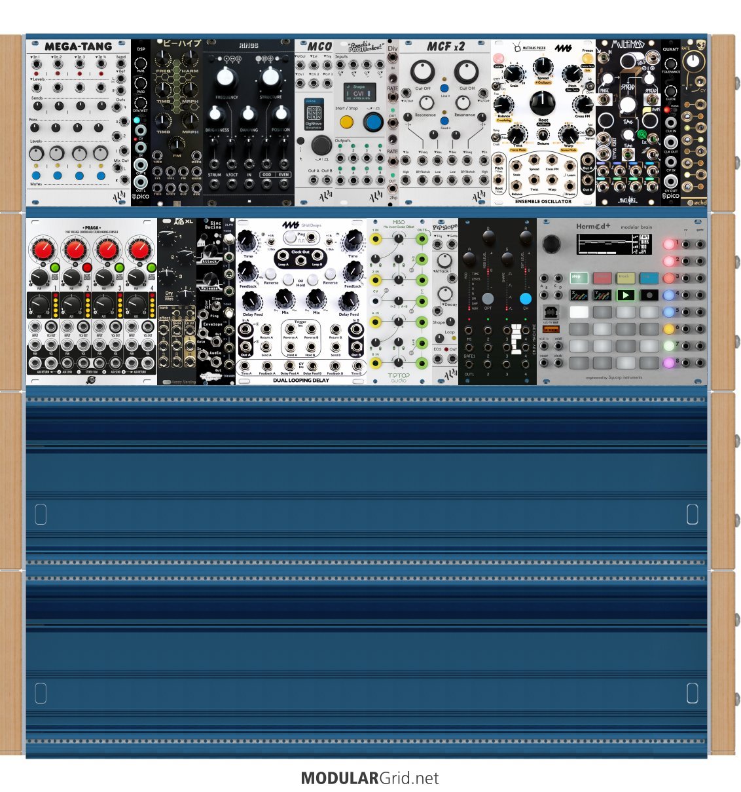Screen dimensions: 741x792
Task: Click the record button on Hermod+
Action: coord(649,295)
